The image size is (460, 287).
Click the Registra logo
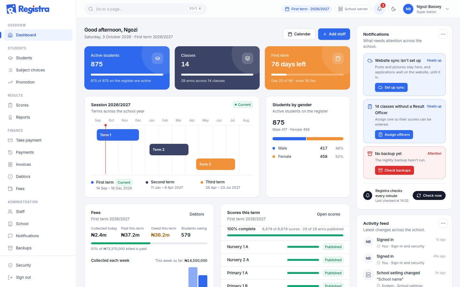(x=28, y=9)
